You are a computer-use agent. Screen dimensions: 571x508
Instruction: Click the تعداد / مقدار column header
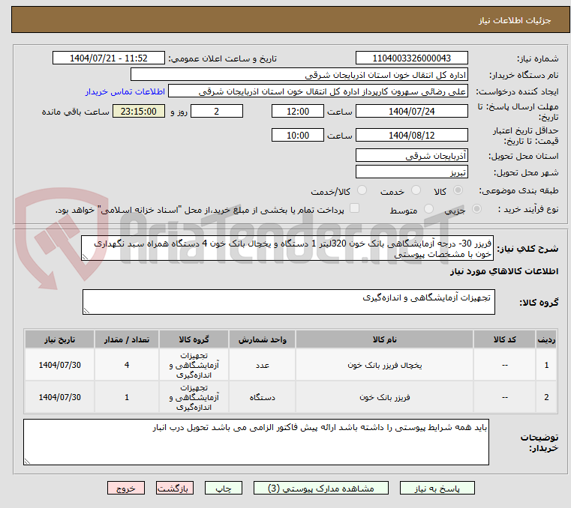click(127, 339)
